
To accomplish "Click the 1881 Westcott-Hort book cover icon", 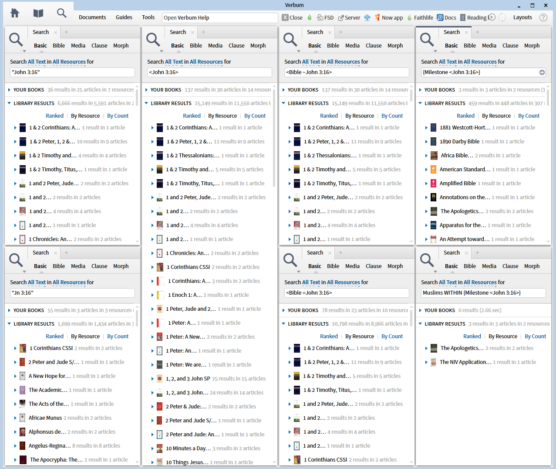I will (433, 128).
